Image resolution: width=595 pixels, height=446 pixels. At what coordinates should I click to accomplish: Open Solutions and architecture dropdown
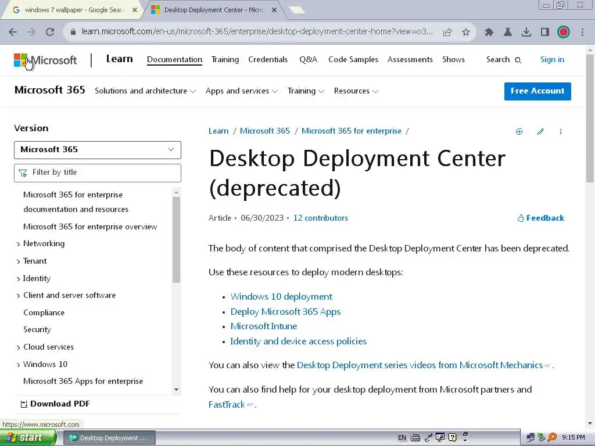pyautogui.click(x=145, y=91)
